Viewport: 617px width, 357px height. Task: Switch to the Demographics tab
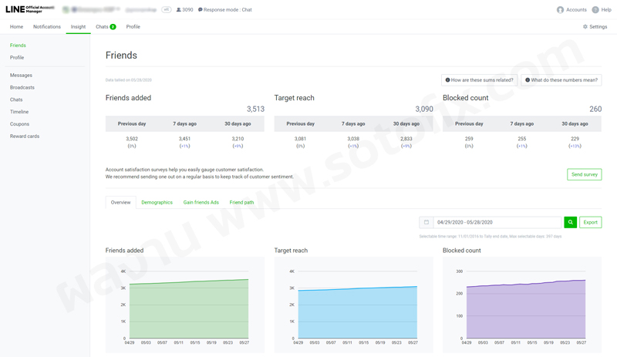click(x=157, y=202)
